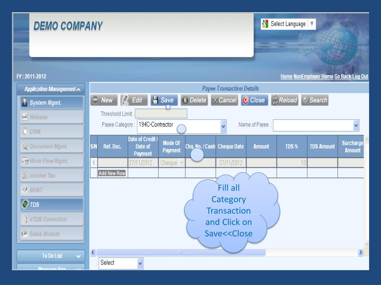Viewport: 381px width, 285px height.
Task: Open the Mode Of Payment dropdown in row 1
Action: coord(182,163)
